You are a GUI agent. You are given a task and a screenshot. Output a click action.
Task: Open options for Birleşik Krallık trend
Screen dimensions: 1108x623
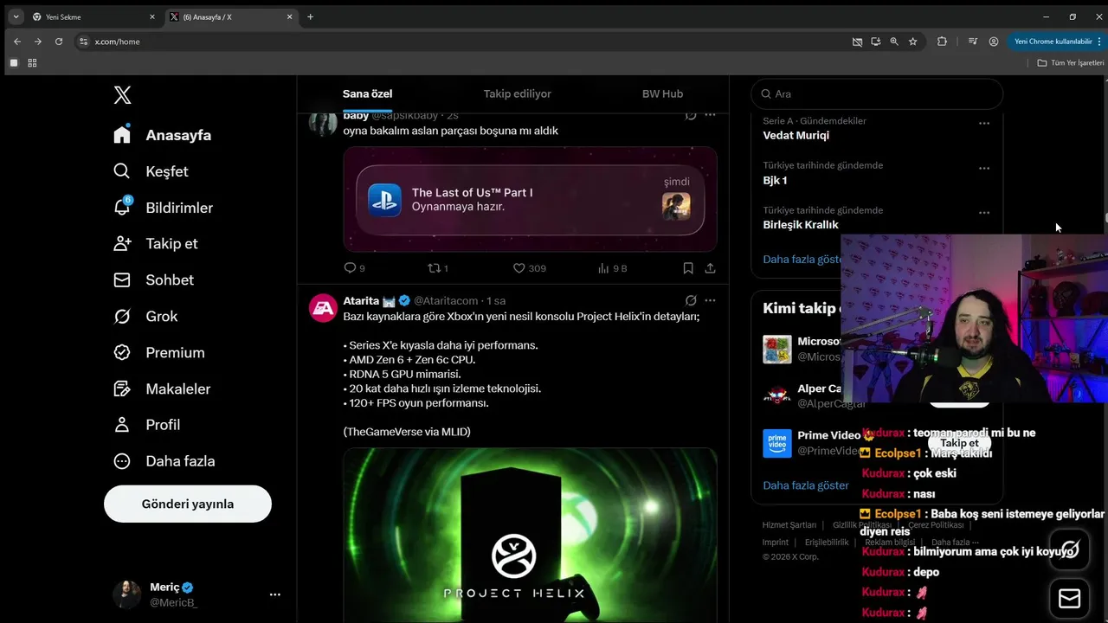coord(984,213)
